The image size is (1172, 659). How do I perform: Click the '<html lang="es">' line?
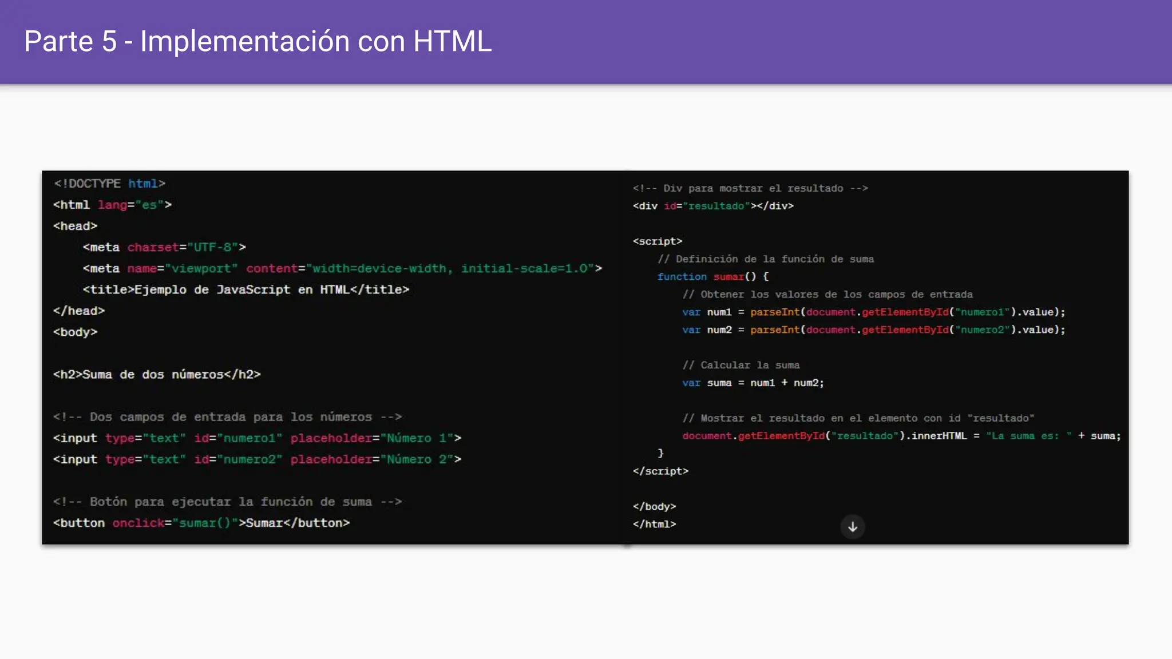[x=112, y=205]
